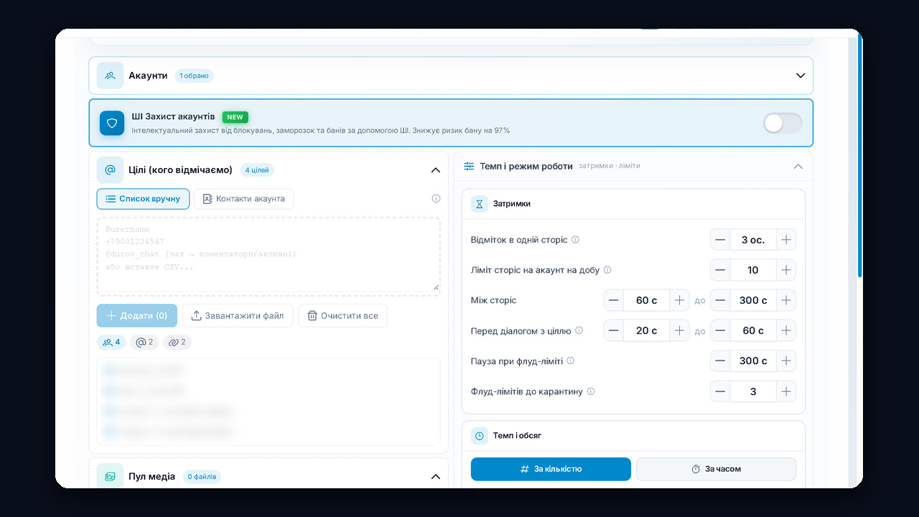The width and height of the screenshot is (919, 517).
Task: Open info icon for Флуд-лімітів до карантину
Action: coord(591,391)
